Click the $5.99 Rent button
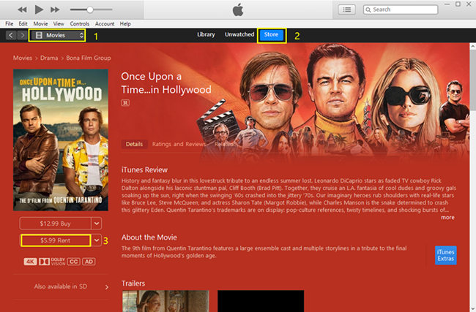The image size is (476, 312). pos(56,240)
